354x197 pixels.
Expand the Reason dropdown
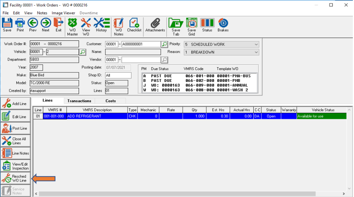pos(256,52)
